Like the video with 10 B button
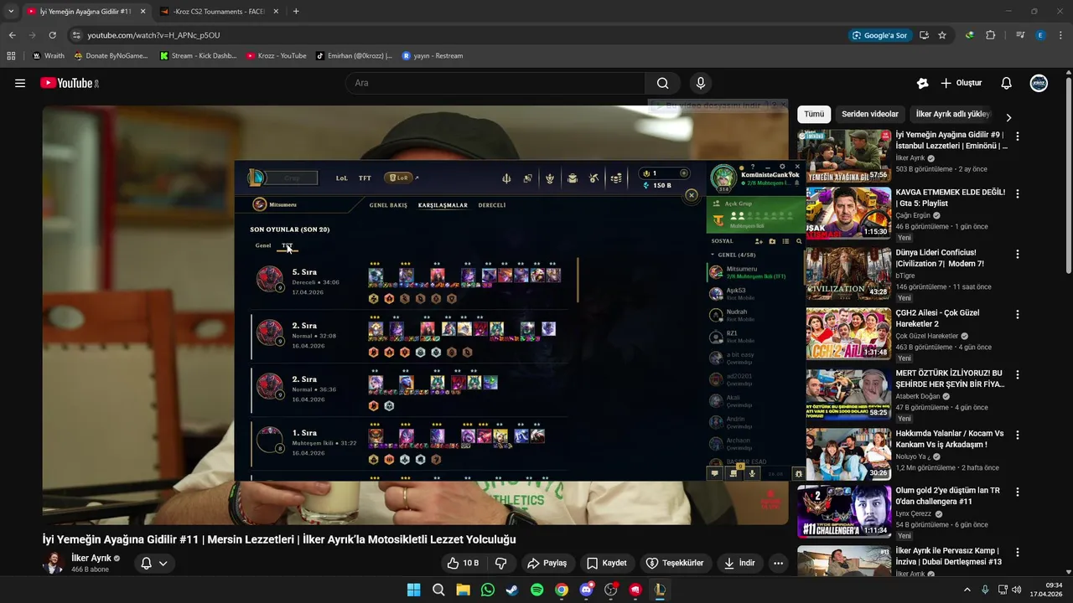Image resolution: width=1073 pixels, height=603 pixels. pos(463,563)
